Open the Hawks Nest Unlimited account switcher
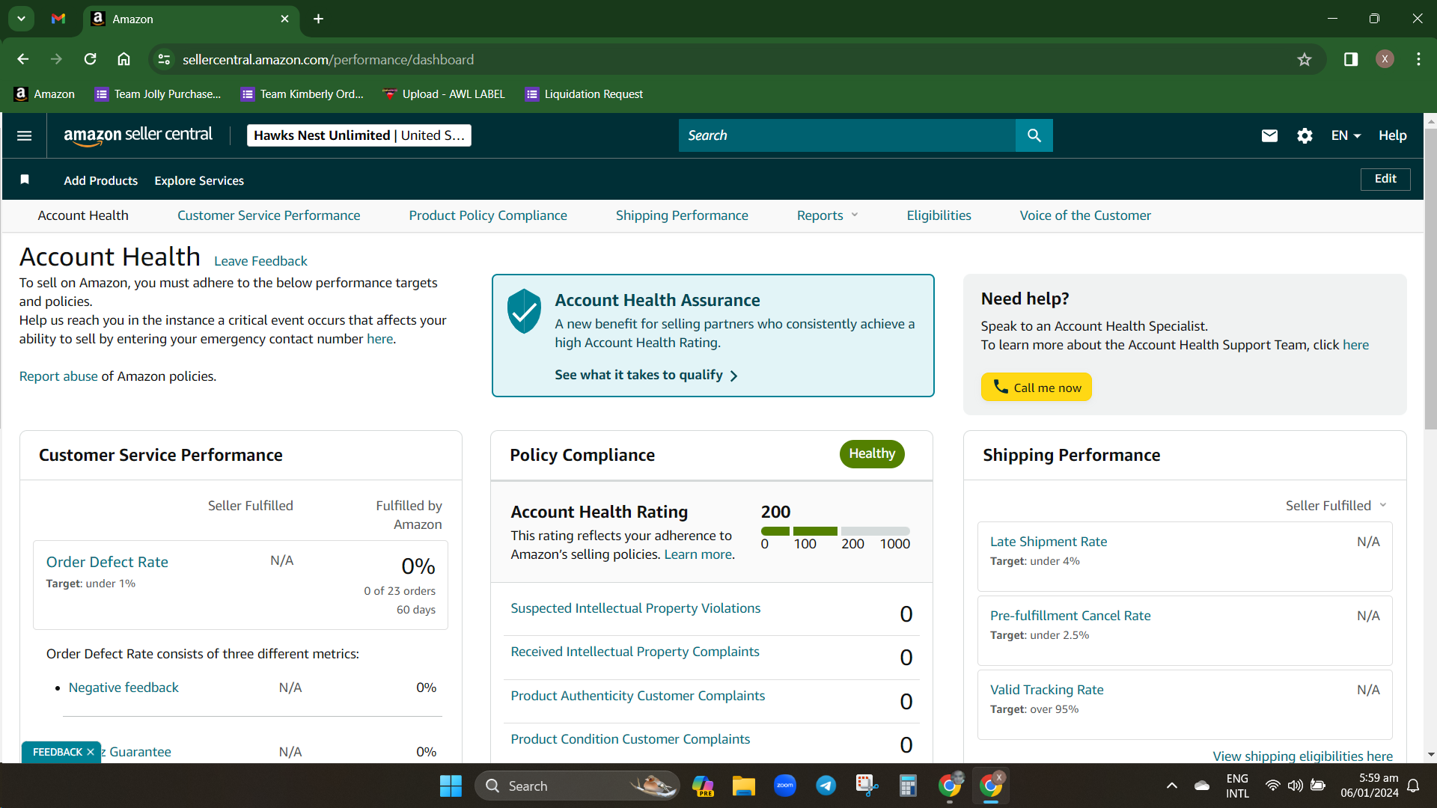Screen dimensions: 1437x808 pos(359,135)
